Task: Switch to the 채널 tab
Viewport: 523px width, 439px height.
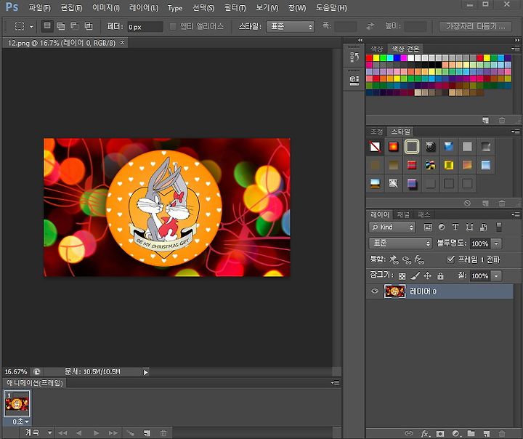Action: pyautogui.click(x=403, y=214)
